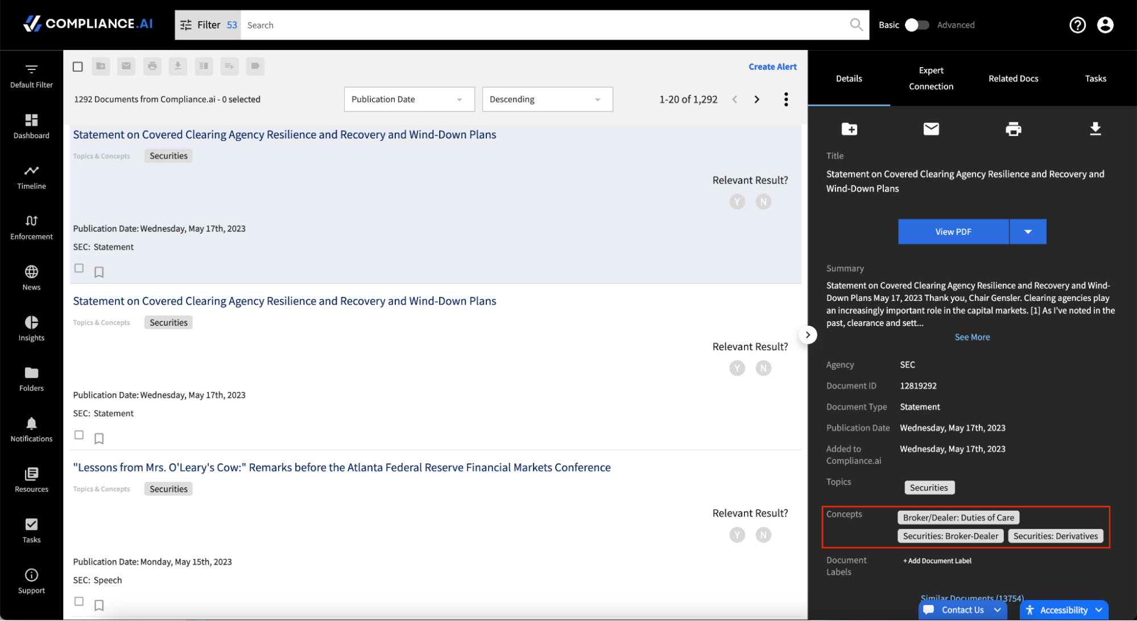Open the Enforcement section
This screenshot has height=621, width=1137.
tap(31, 227)
